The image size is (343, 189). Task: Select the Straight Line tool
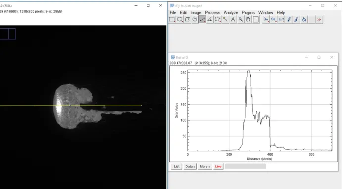(202, 19)
